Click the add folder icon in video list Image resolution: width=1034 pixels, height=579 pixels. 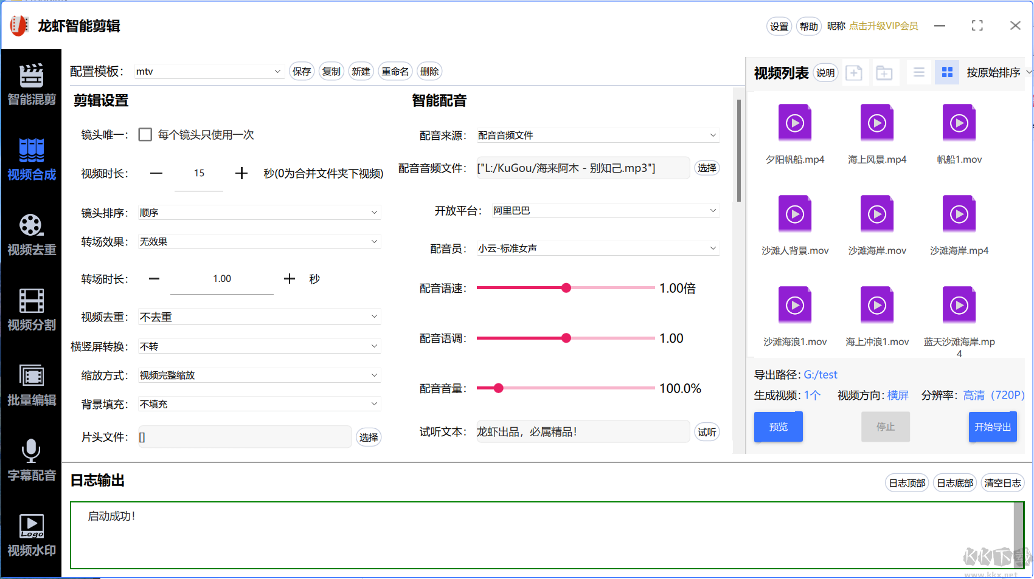(884, 73)
